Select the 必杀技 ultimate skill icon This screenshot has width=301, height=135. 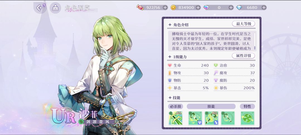(x=176, y=118)
